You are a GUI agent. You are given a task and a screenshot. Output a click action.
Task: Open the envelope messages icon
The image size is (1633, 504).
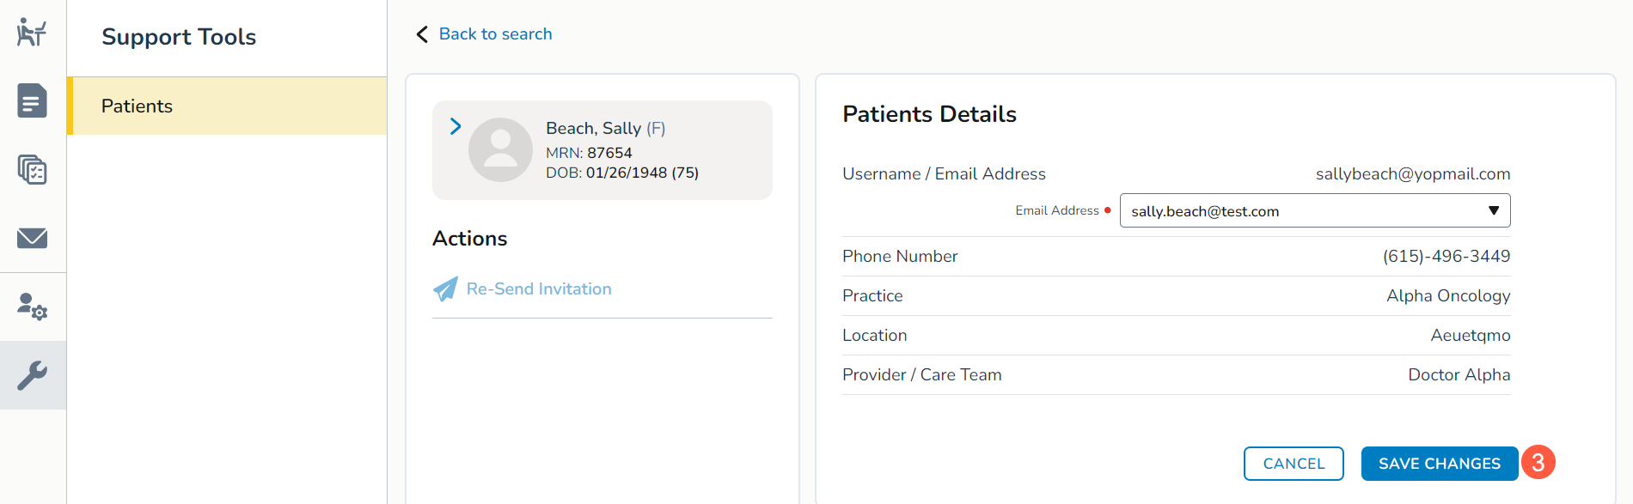pos(32,238)
